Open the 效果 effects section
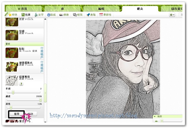Screen dimensions: 189x129 [26, 15]
